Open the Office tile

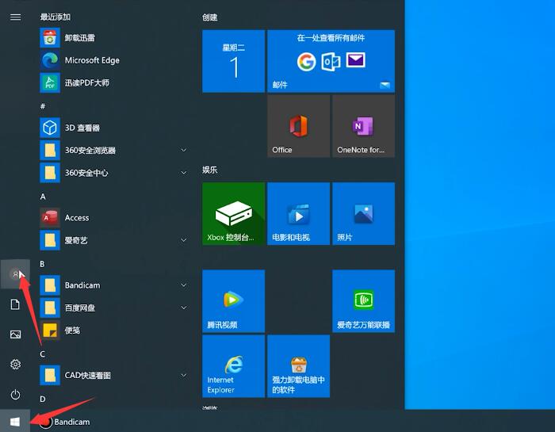298,126
